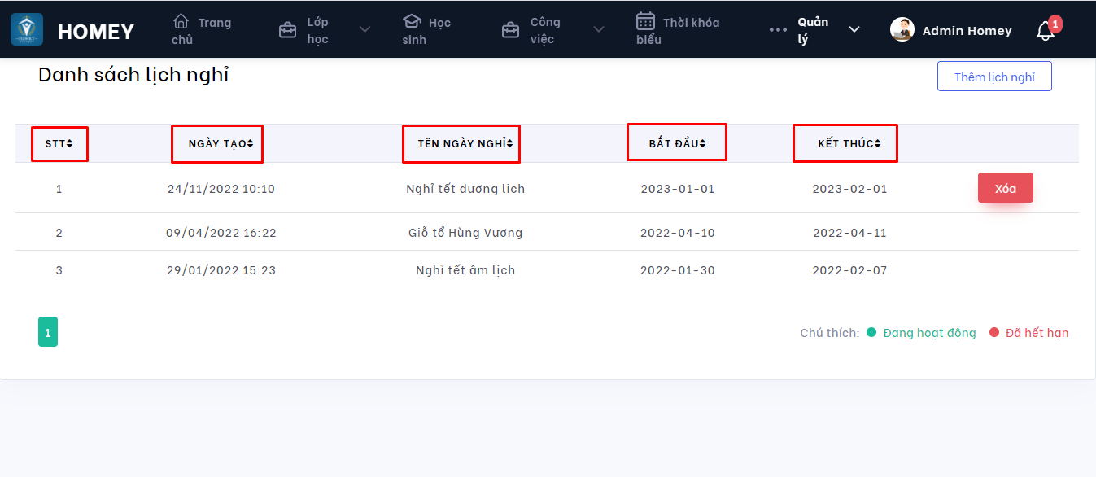Click the Homey logo icon

coord(27,29)
